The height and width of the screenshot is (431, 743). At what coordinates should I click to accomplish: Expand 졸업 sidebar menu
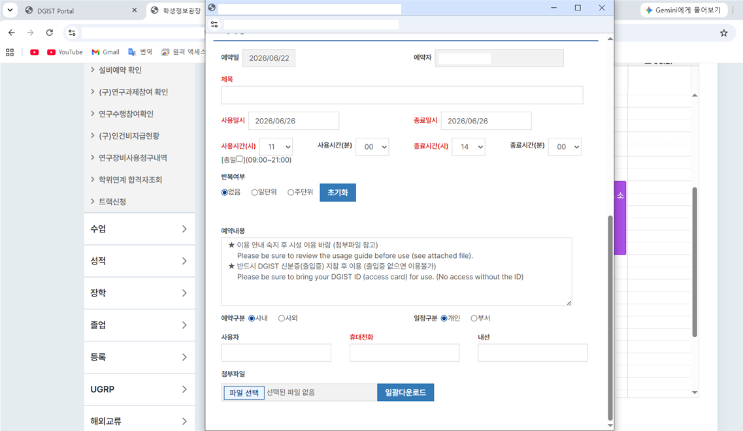[139, 325]
